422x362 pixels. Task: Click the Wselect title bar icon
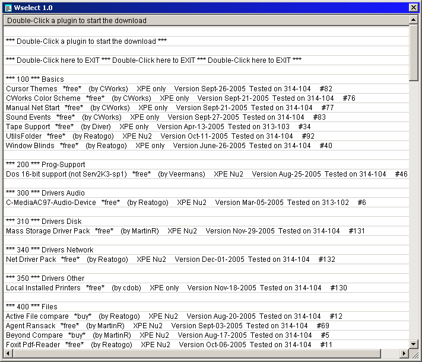point(8,8)
